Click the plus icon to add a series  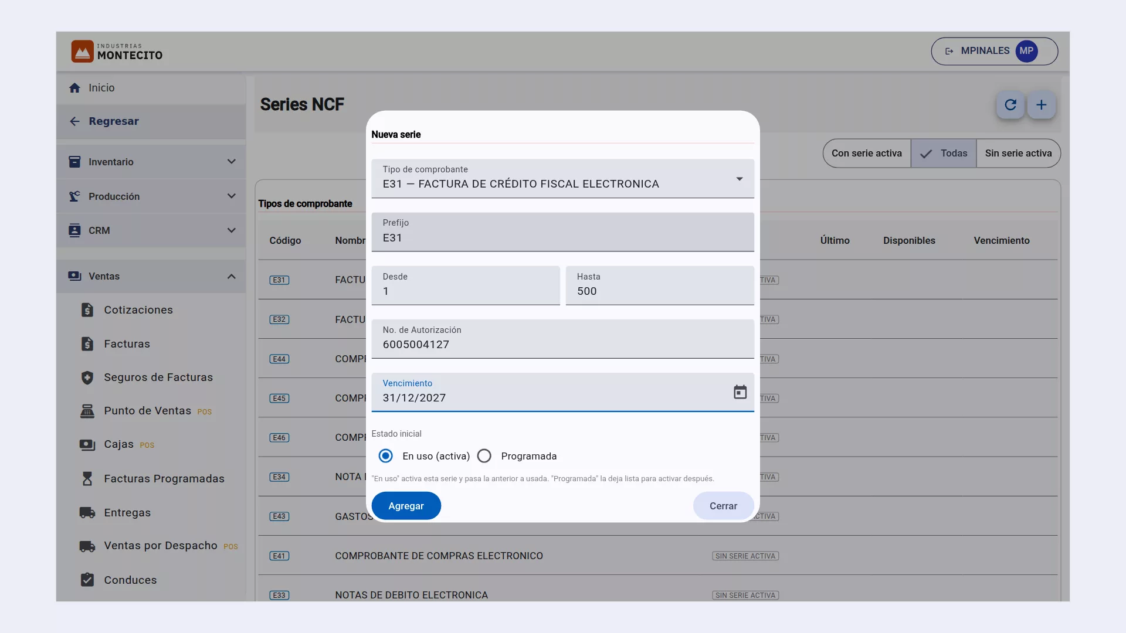[1042, 105]
